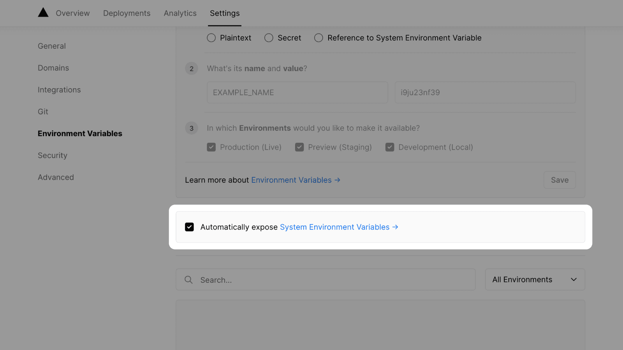Open the All Environments dropdown
The height and width of the screenshot is (350, 623).
coord(535,280)
